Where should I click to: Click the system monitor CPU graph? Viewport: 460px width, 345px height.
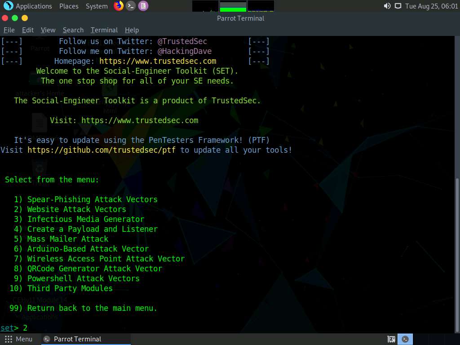click(205, 6)
